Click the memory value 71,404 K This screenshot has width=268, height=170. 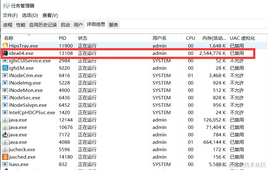[216, 127]
